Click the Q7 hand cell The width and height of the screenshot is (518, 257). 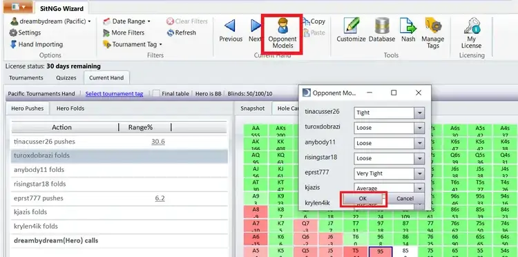click(x=305, y=225)
